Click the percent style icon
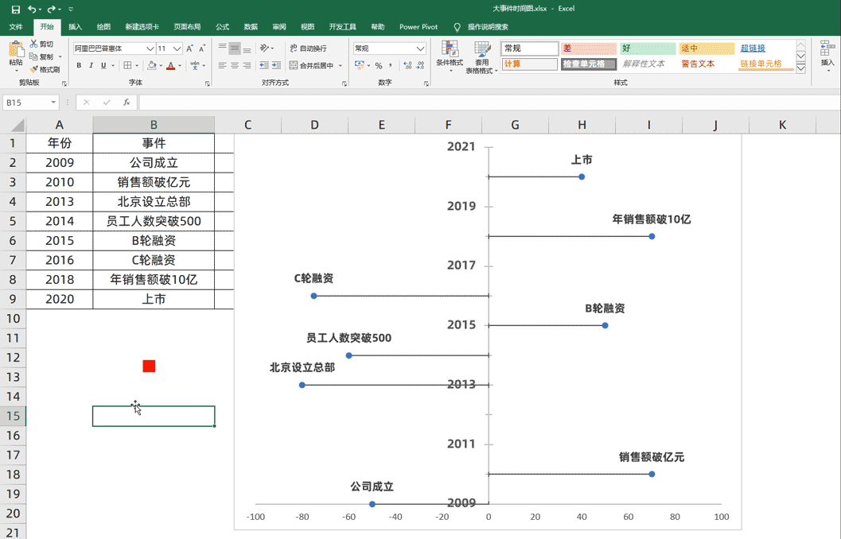Screen dimensions: 841x539 tap(379, 65)
